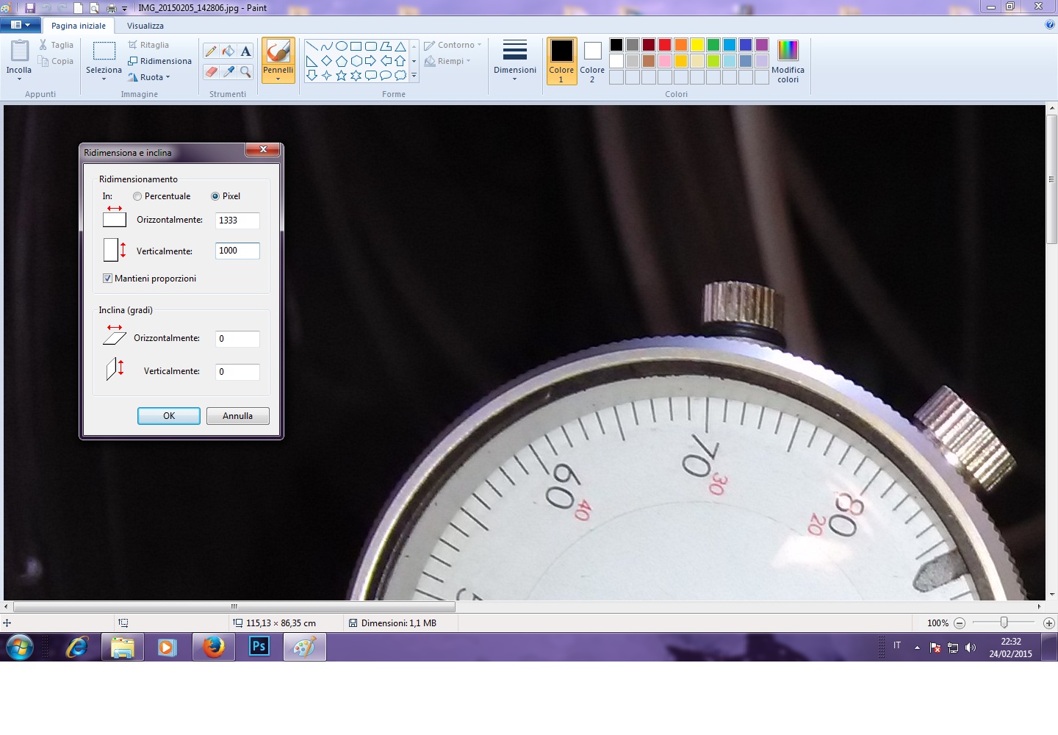
Task: Select the Eraser tool
Action: 211,71
